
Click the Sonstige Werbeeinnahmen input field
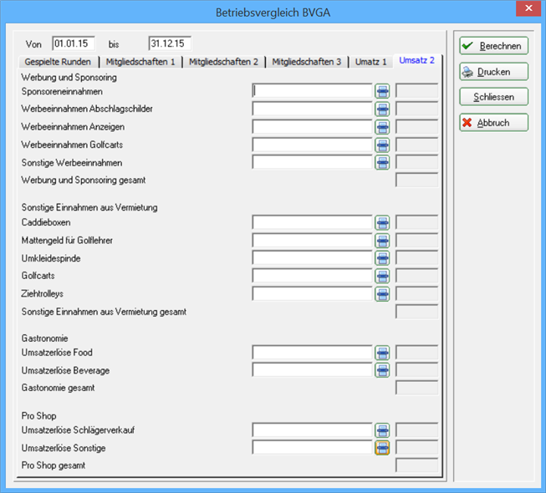point(313,162)
